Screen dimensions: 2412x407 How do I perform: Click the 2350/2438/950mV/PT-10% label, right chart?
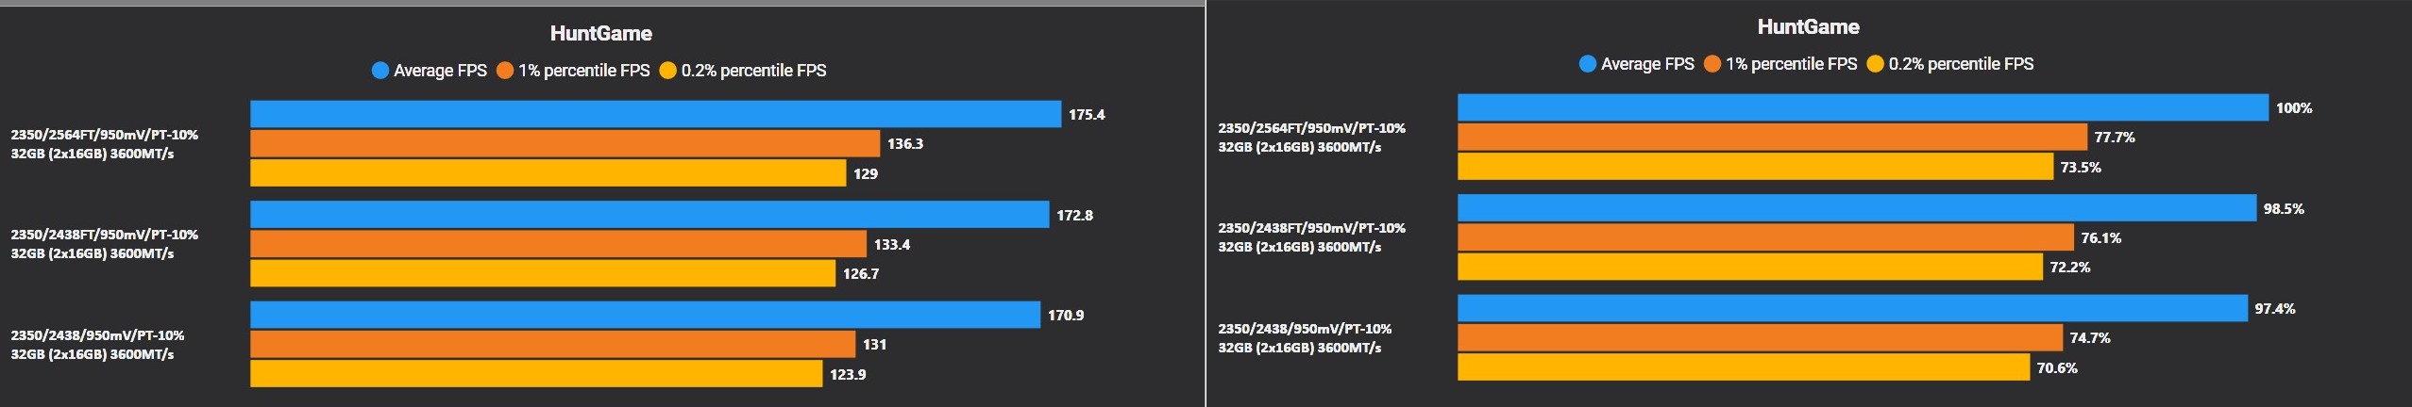[1305, 329]
